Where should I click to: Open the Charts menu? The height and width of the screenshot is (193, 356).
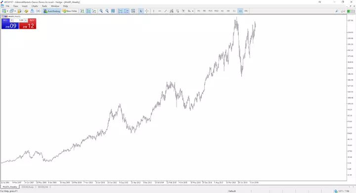[x=35, y=6]
